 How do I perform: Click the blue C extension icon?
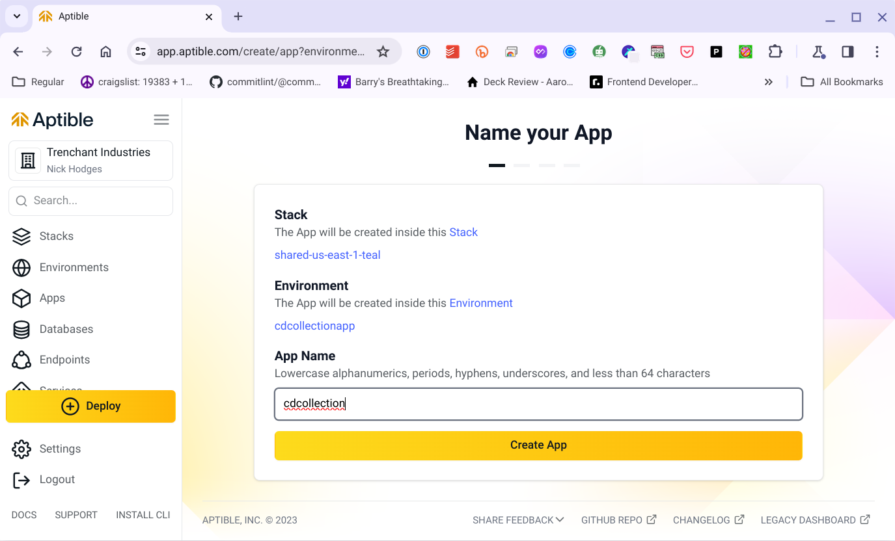click(570, 52)
